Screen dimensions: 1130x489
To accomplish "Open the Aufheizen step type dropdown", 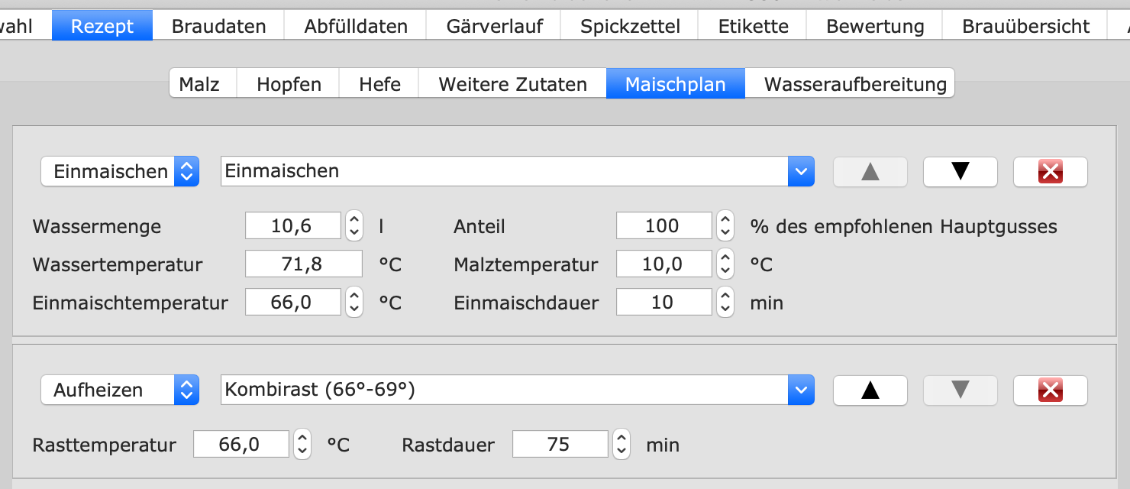I will pos(120,390).
